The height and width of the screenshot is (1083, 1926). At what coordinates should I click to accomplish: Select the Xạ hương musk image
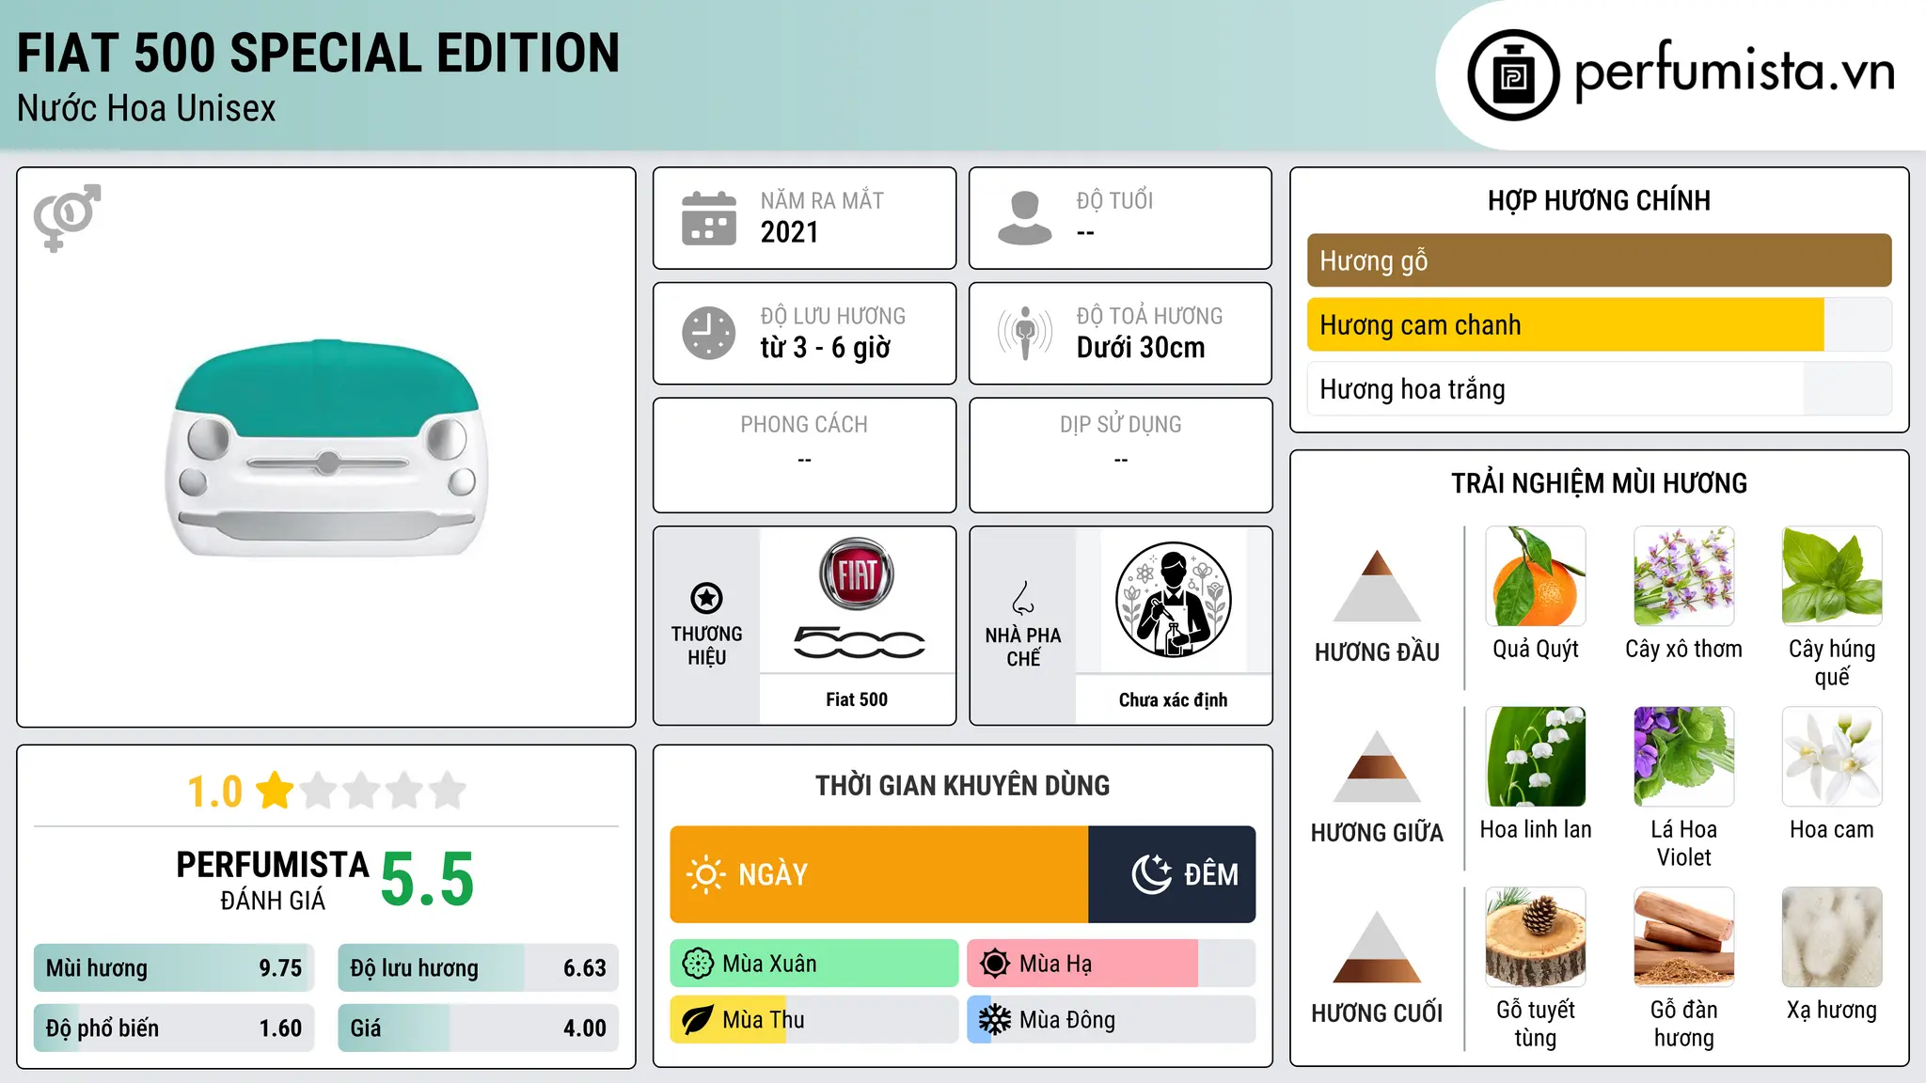[x=1832, y=937]
